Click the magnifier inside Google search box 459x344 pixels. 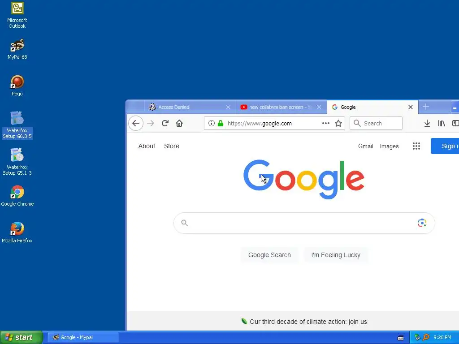tap(184, 223)
